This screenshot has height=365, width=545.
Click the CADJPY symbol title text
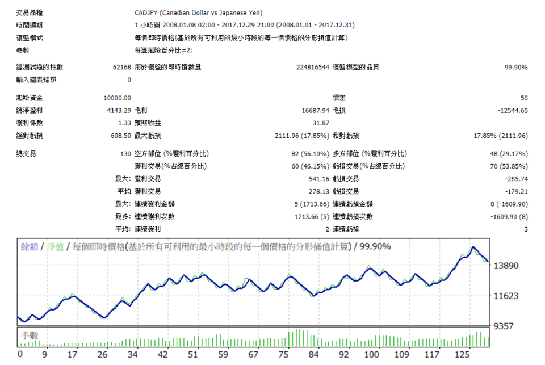click(198, 12)
